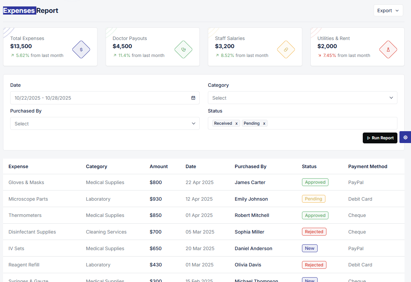Remove the Pending status tag
Viewport: 411px width, 282px height.
[264, 123]
